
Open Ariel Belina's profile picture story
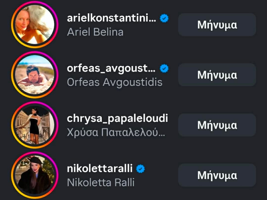point(35,25)
